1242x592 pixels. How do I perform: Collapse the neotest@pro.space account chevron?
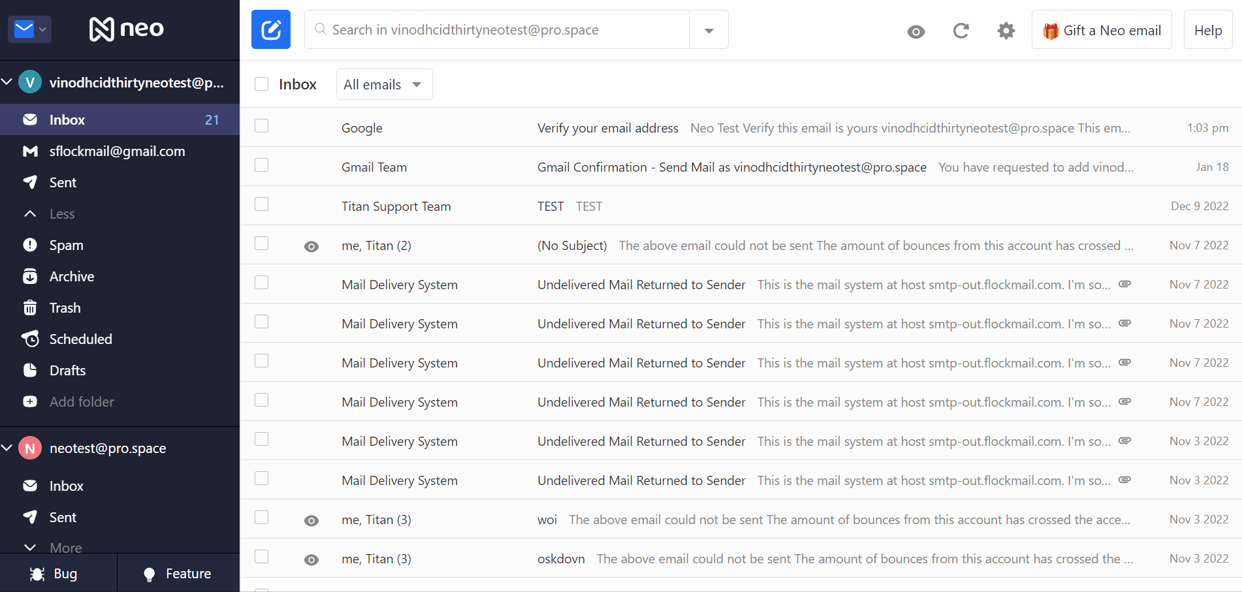[x=7, y=448]
